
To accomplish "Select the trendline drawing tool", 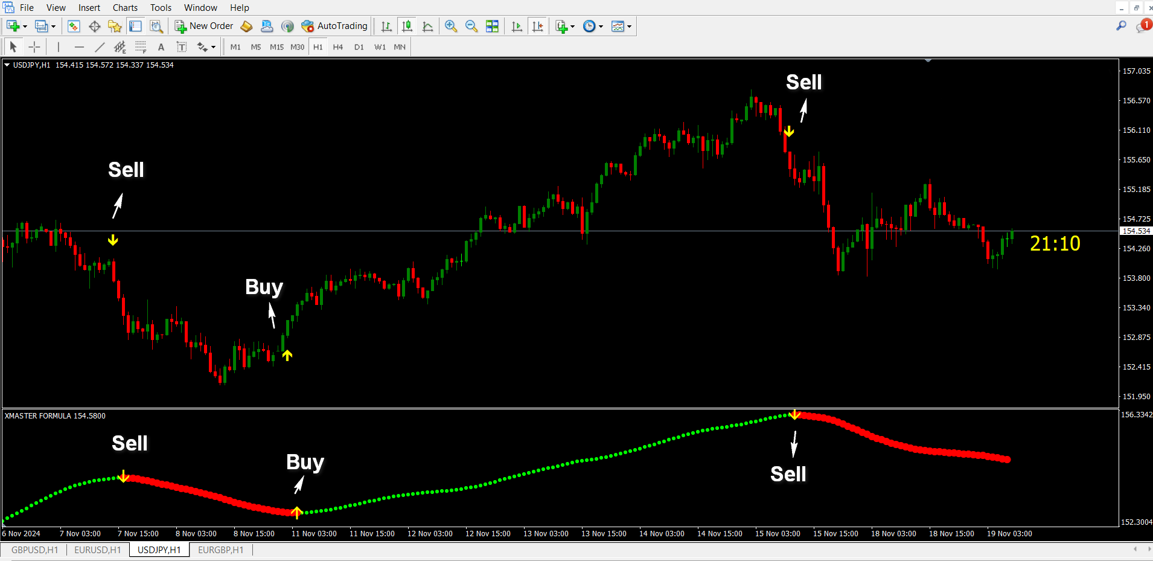I will [100, 46].
